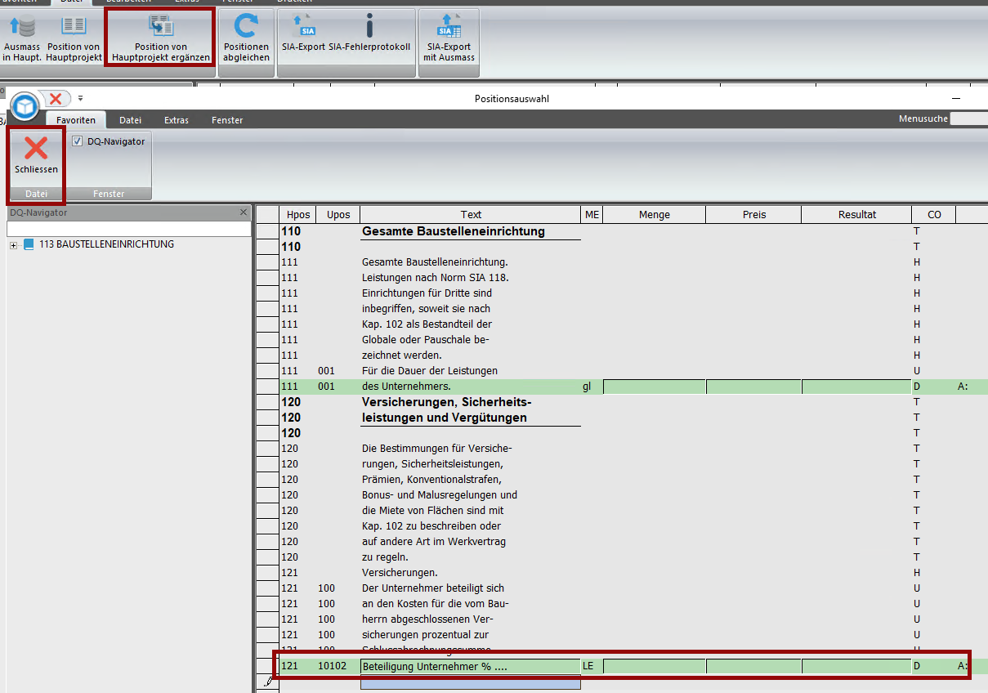
Task: Launch SIA-Export mit Ausmass
Action: pyautogui.click(x=449, y=39)
